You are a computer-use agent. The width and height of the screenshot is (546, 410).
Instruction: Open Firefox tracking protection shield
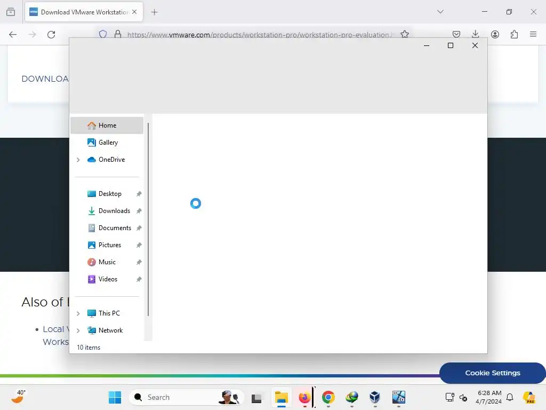click(x=103, y=34)
